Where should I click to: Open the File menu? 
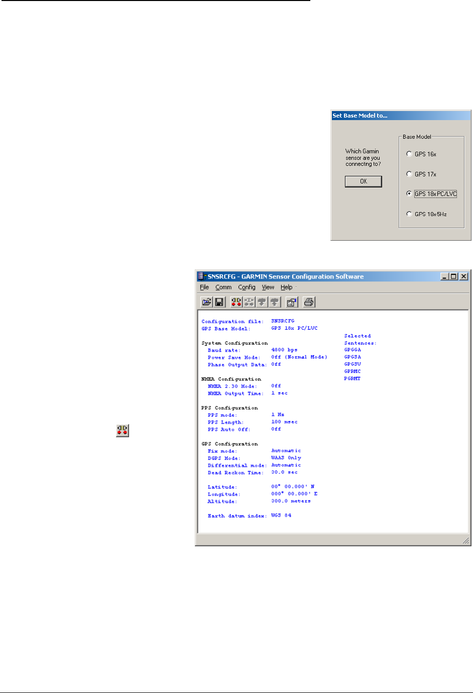tap(204, 287)
